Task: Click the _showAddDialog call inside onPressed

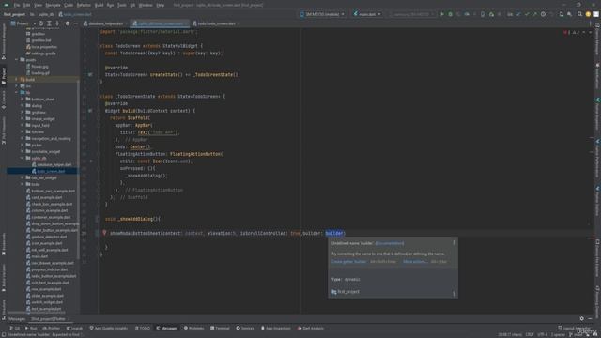Action: 147,176
